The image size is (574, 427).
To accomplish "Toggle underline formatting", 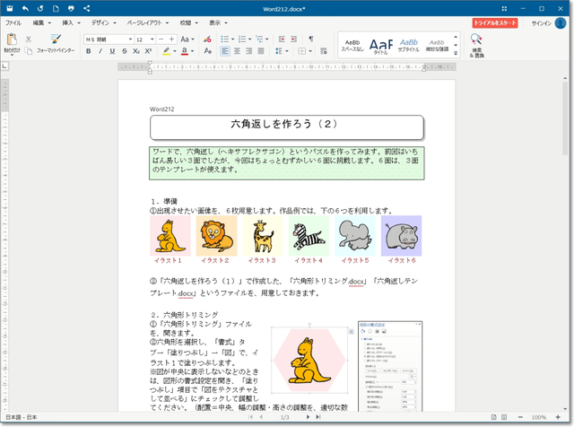I will pyautogui.click(x=111, y=52).
